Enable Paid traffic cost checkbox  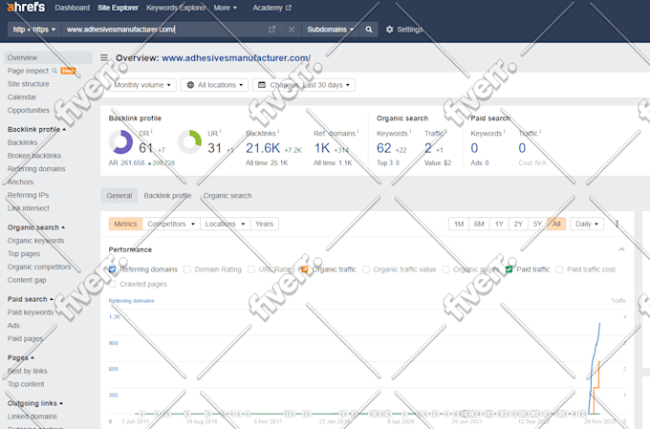click(x=559, y=269)
